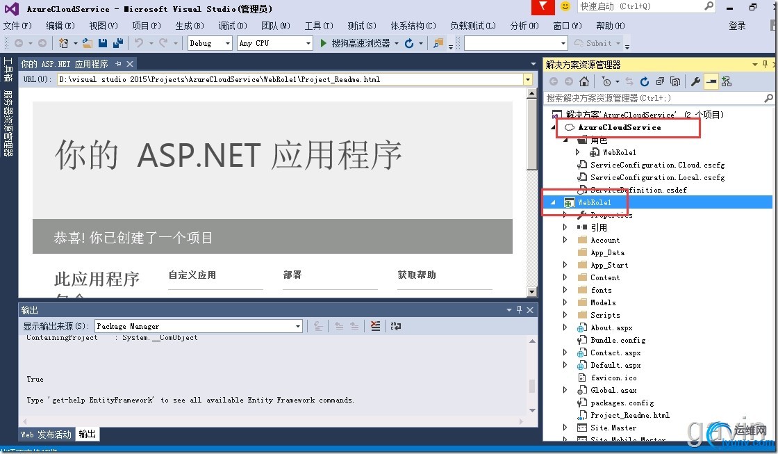
Task: Click the 登录 sign-in link
Action: point(737,26)
